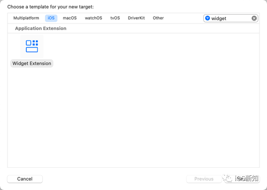Screen dimensions: 267x190
Task: Go back with the Previous button
Action: coord(204,179)
